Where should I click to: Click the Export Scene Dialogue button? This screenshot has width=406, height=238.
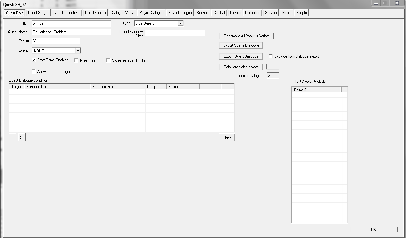241,45
